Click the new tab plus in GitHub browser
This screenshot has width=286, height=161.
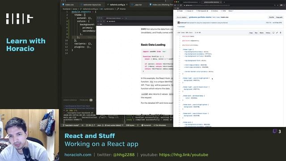coord(224,2)
